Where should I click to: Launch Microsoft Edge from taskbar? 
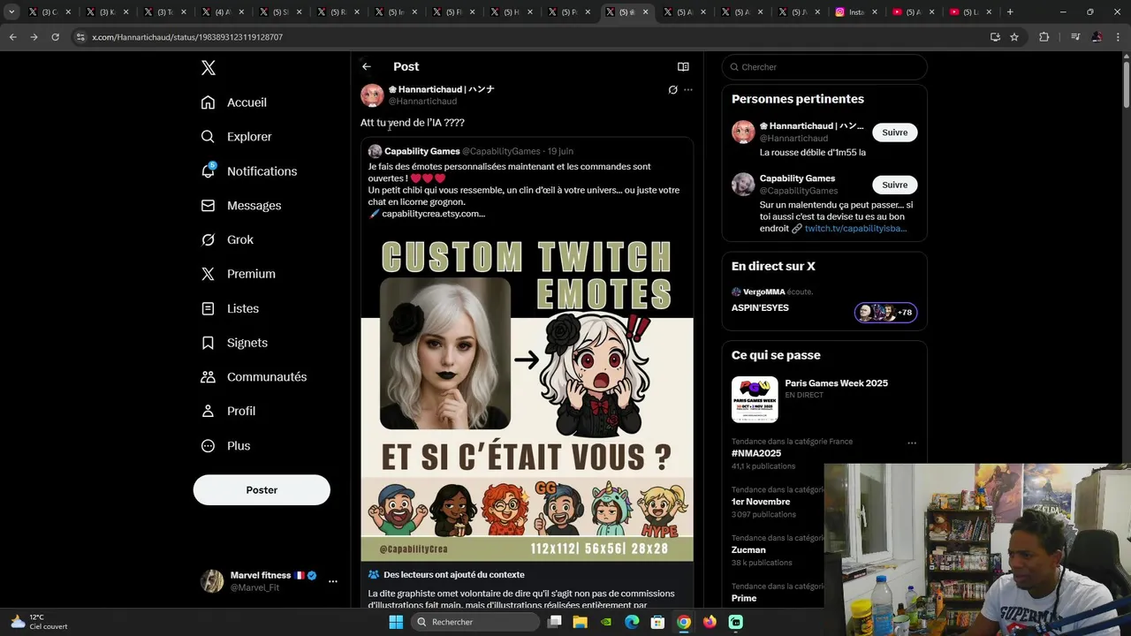click(632, 622)
